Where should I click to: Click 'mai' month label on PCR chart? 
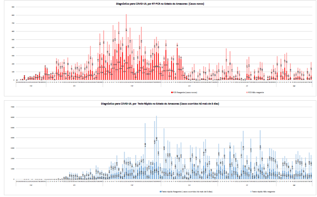(x=132, y=86)
